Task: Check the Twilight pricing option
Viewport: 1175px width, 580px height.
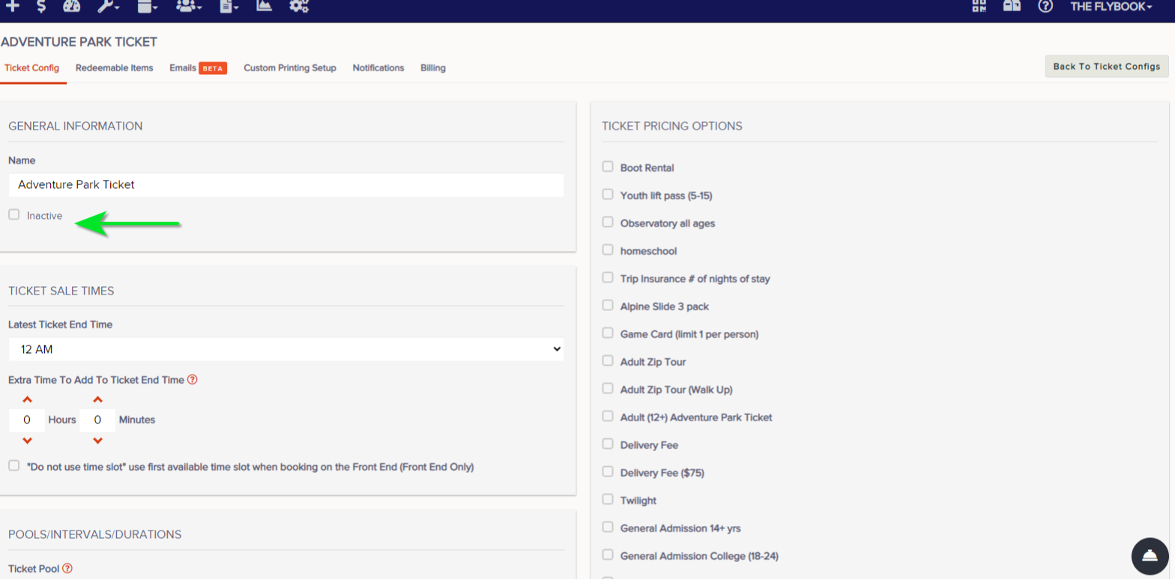Action: pos(608,499)
